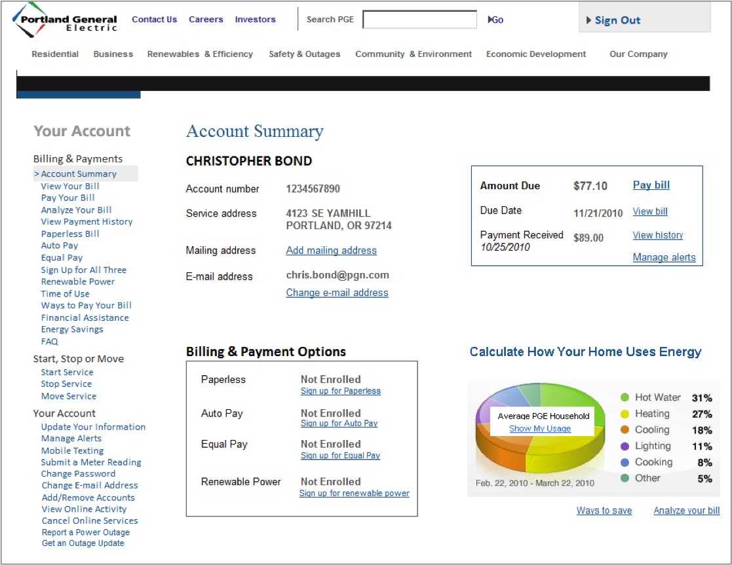Open Ways to Pay Your Bill
This screenshot has width=732, height=565.
click(x=87, y=306)
